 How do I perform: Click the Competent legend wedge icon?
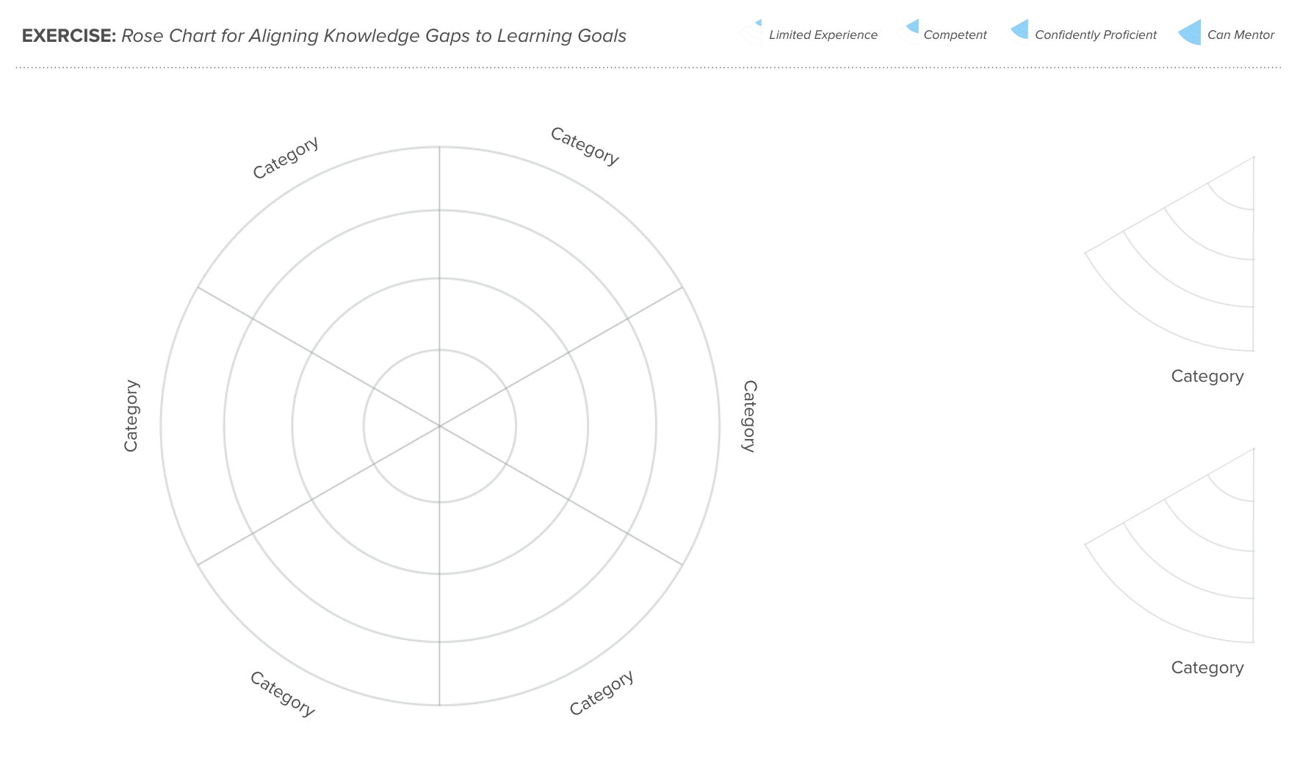pyautogui.click(x=909, y=32)
